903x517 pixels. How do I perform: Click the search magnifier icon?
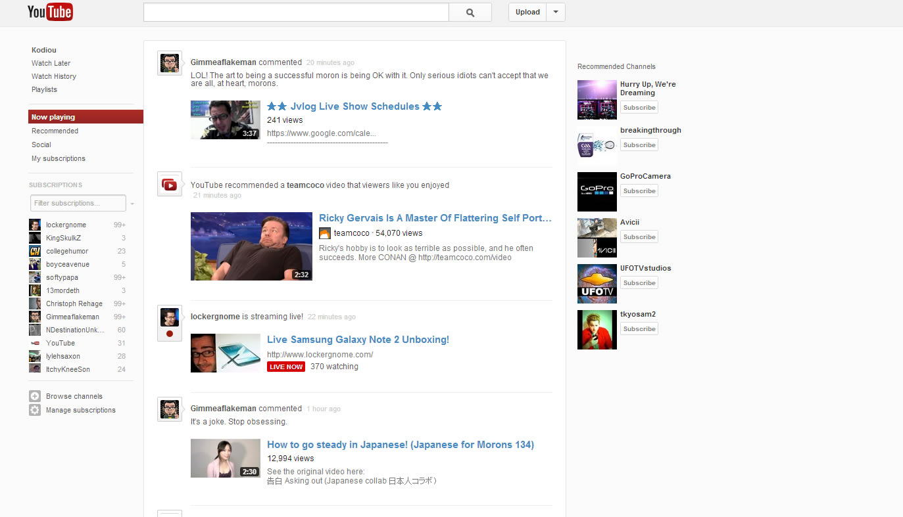(470, 12)
